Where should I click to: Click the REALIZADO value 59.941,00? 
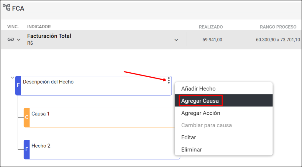(212, 40)
